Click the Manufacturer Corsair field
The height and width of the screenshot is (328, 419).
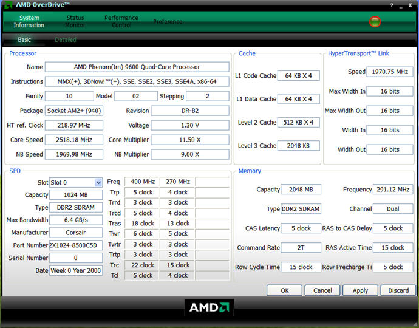point(76,233)
